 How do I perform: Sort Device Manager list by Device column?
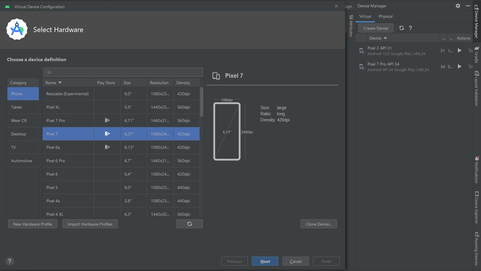coord(403,38)
